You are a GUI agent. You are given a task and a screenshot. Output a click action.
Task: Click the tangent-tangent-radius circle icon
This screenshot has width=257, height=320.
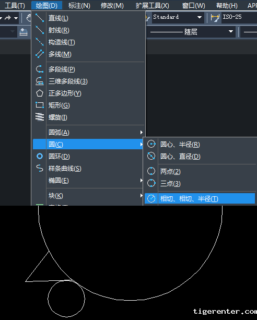(151, 198)
